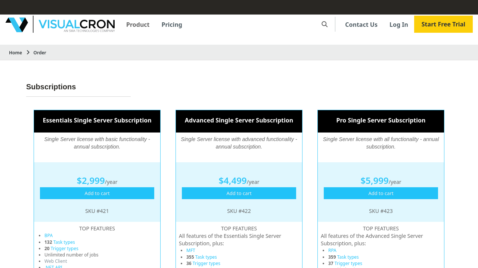Click 'Unlimited number of jobs' feature
The image size is (478, 268).
[x=71, y=255]
